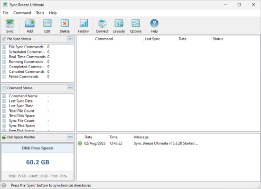Click the Help question mark icon
This screenshot has height=189, width=261.
(154, 23)
